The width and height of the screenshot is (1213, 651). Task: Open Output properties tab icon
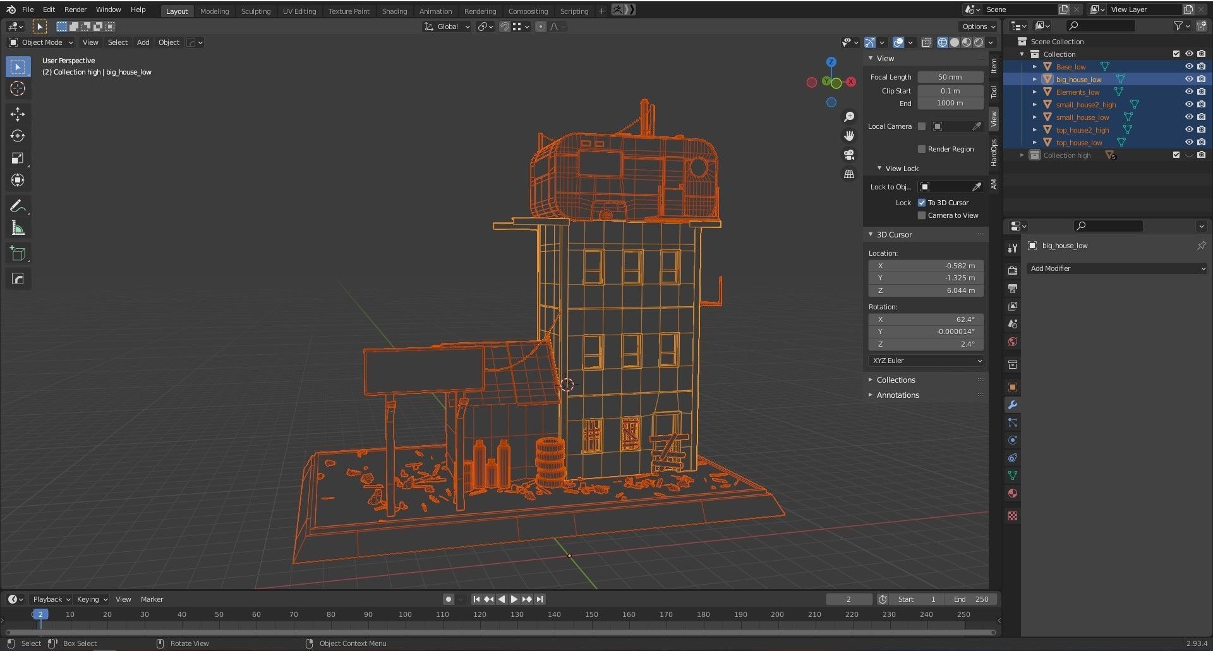pyautogui.click(x=1013, y=289)
